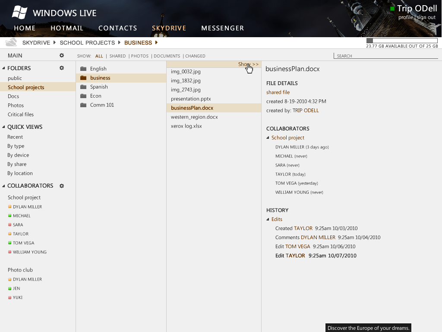Viewport: 442px width, 332px height.
Task: Click the sign out link
Action: (x=426, y=17)
